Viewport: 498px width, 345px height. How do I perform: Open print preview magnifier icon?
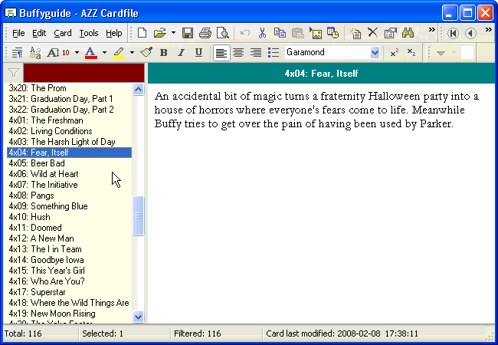tap(223, 33)
